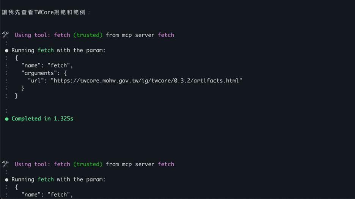Screen dimensions: 355x199
Task: Click the white bullet before the last Running fetch
Action: (x=7, y=180)
